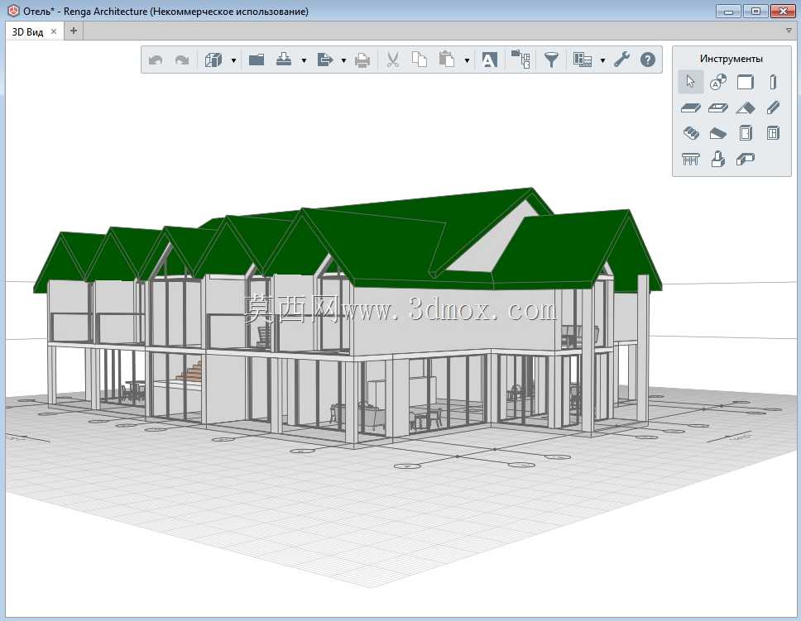Viewport: 801px width, 621px height.
Task: Minimize the Renga Architecture window
Action: pyautogui.click(x=729, y=11)
